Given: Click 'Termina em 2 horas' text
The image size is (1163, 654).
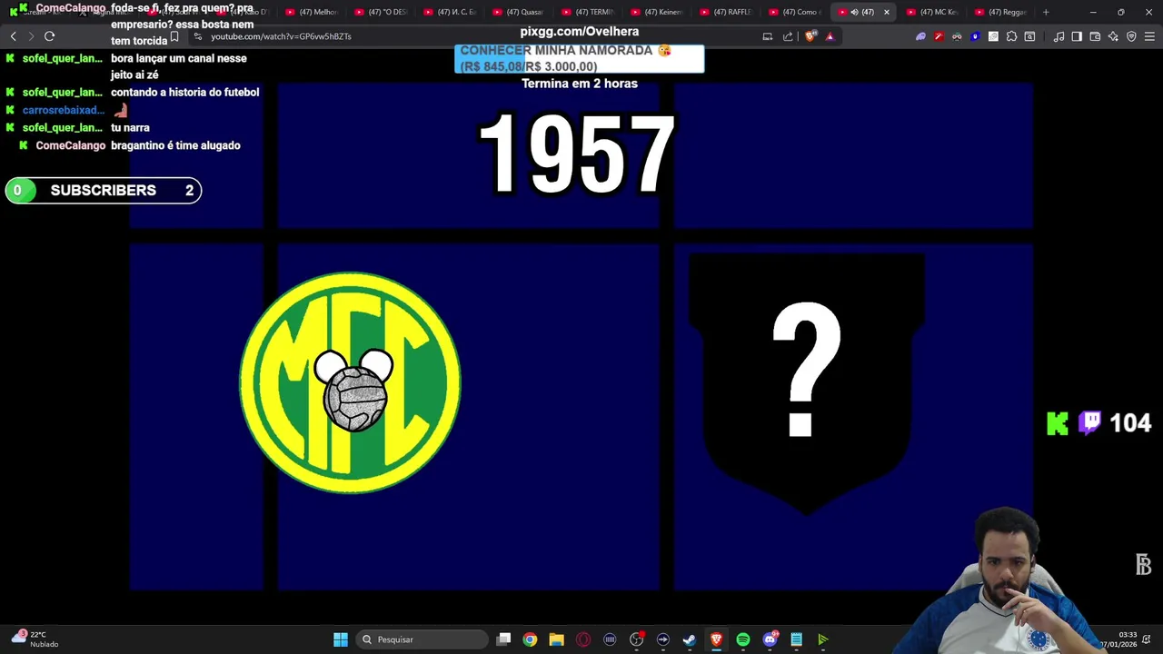Looking at the screenshot, I should pos(579,84).
